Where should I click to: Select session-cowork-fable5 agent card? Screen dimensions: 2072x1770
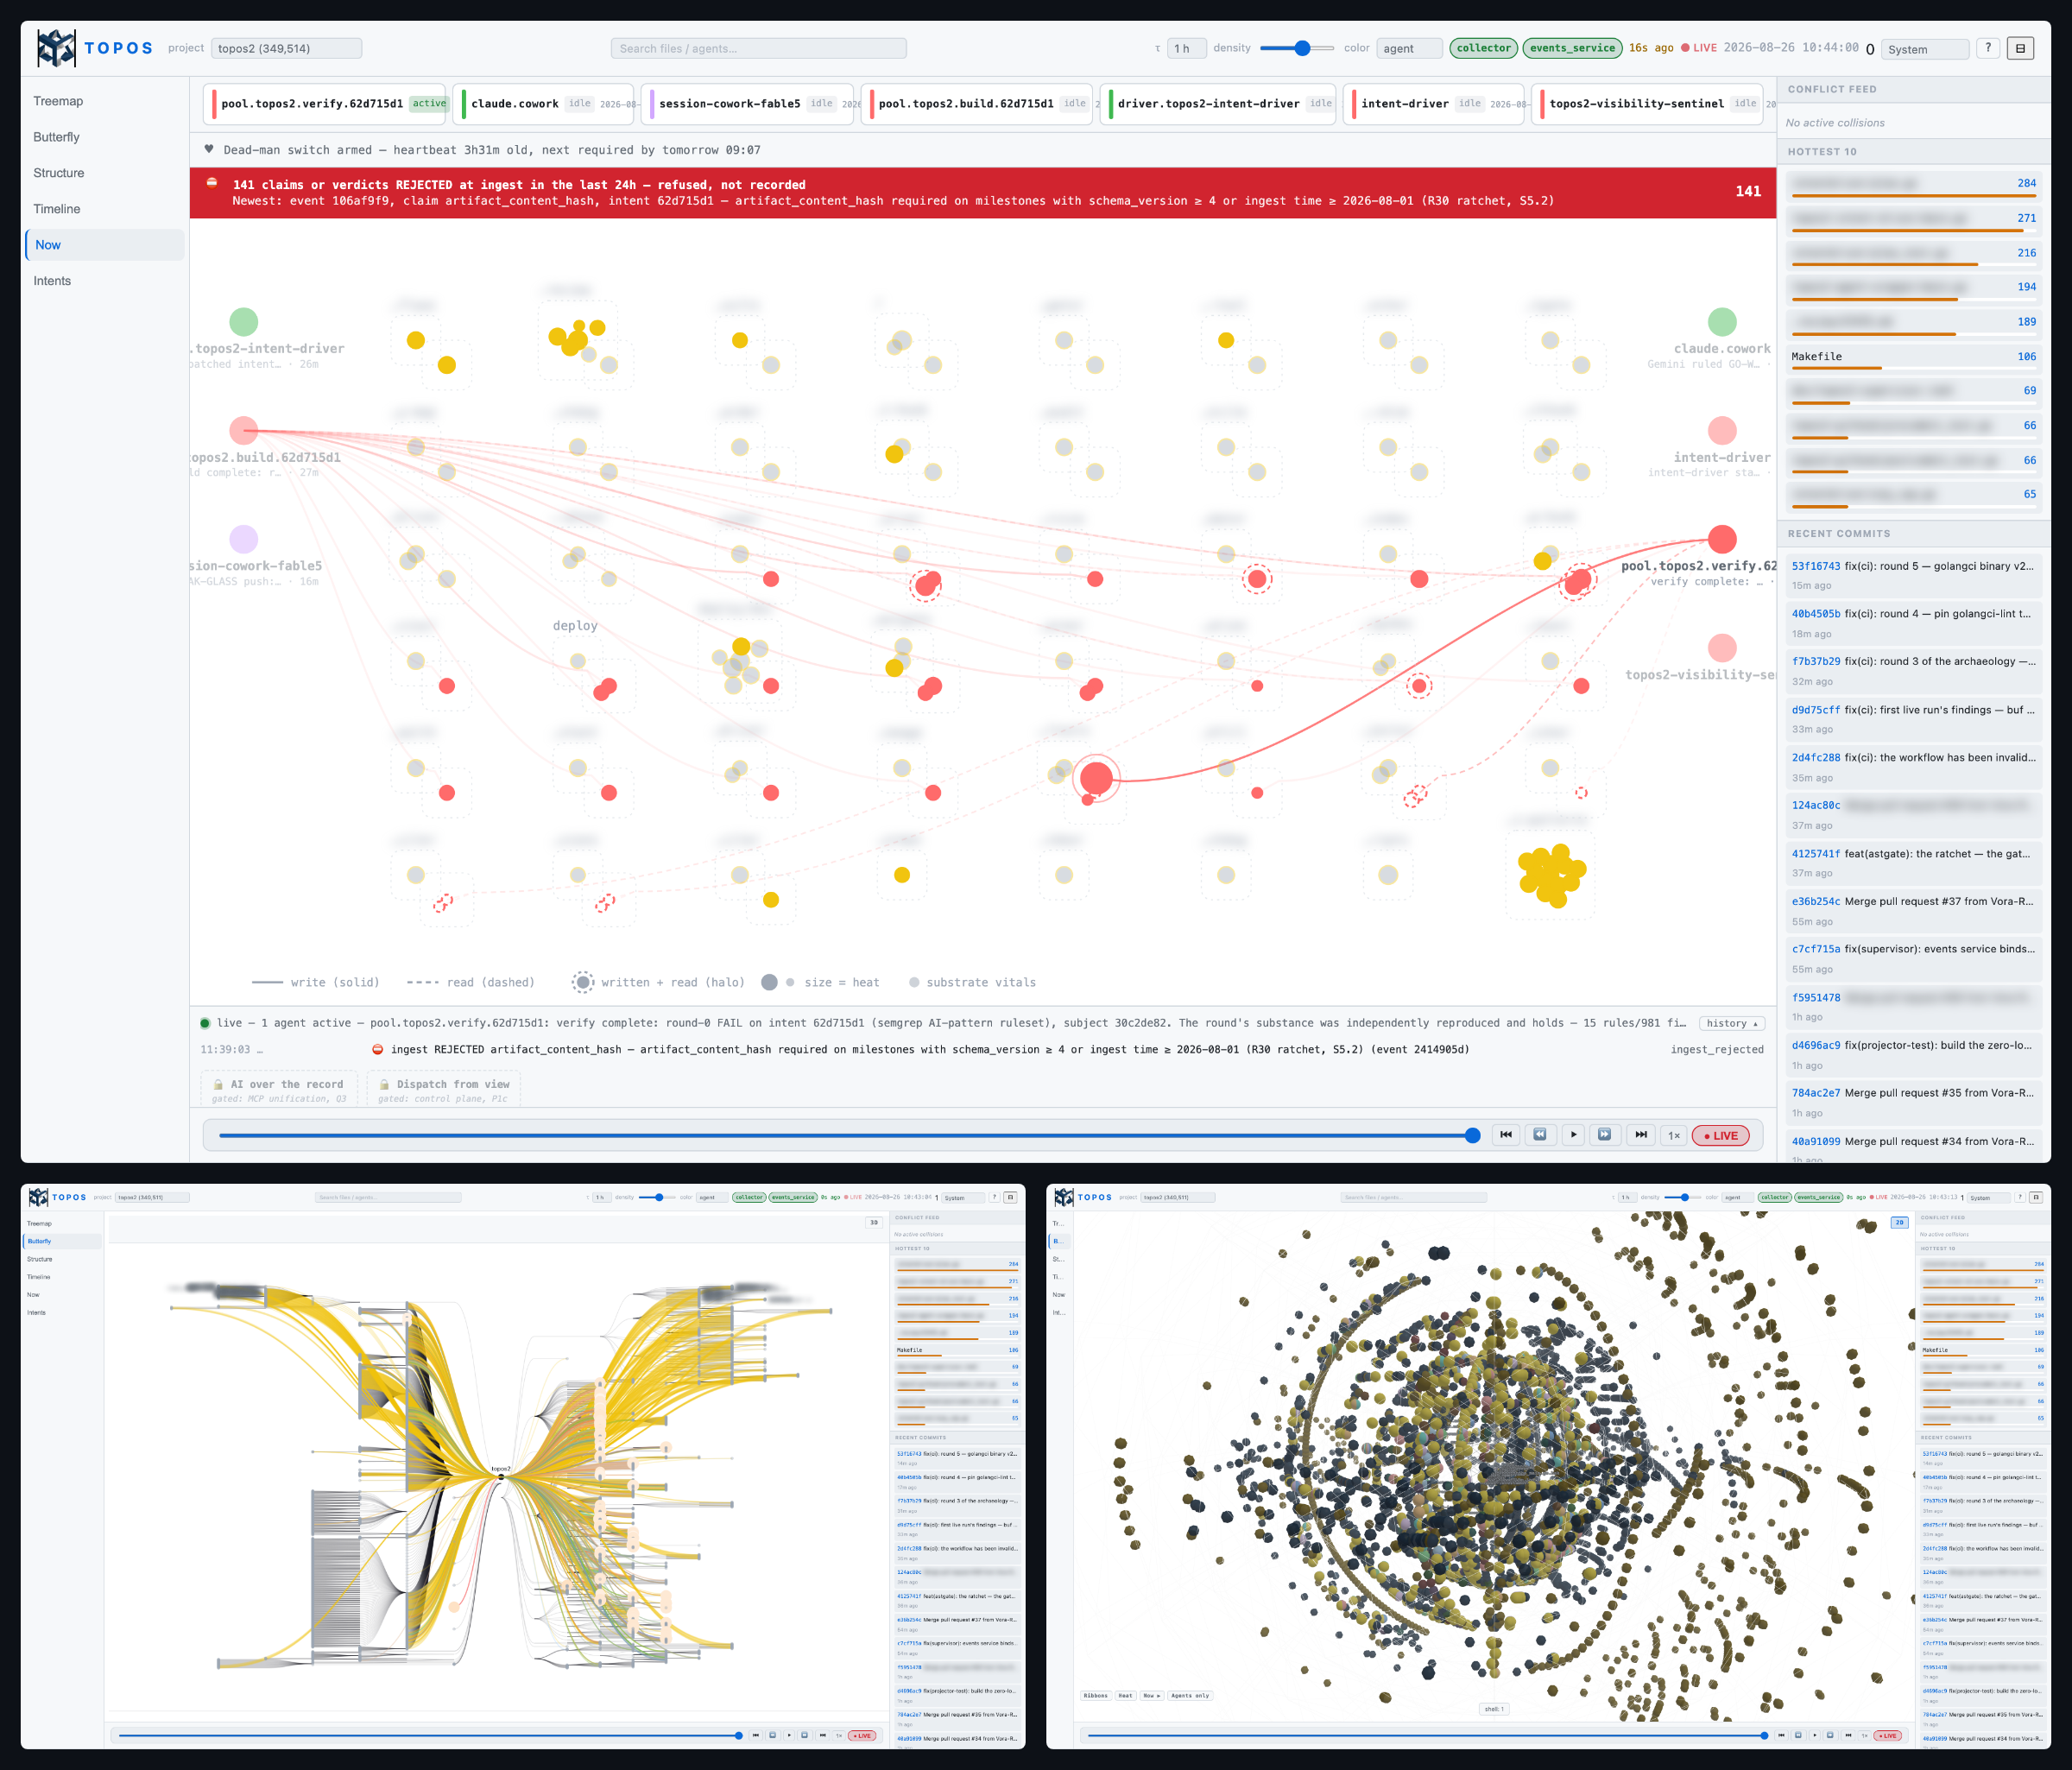748,104
